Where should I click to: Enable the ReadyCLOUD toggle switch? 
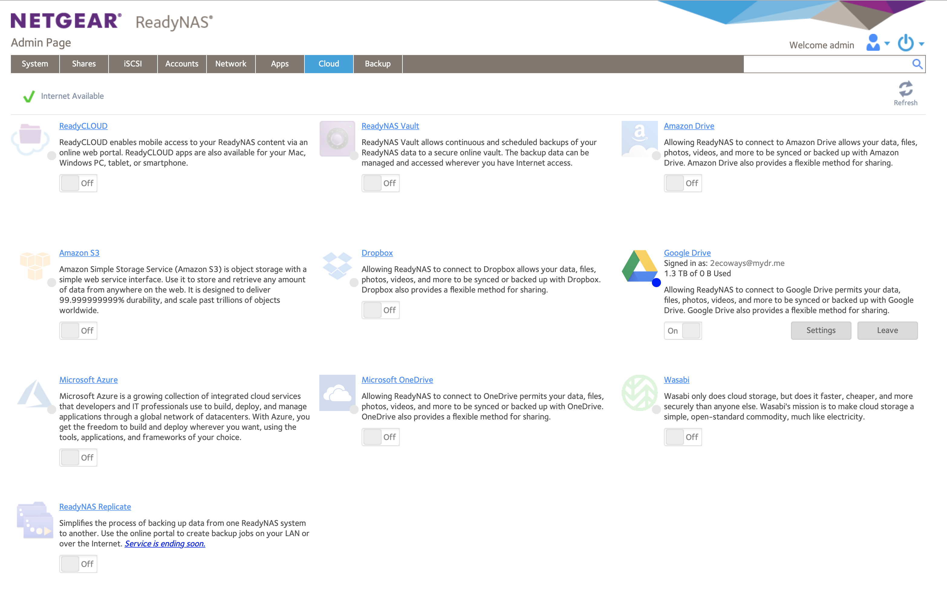click(x=78, y=183)
